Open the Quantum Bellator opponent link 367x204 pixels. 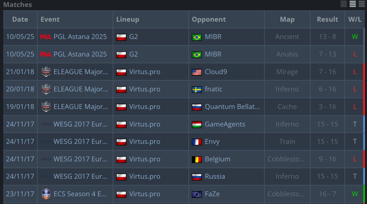pos(232,107)
